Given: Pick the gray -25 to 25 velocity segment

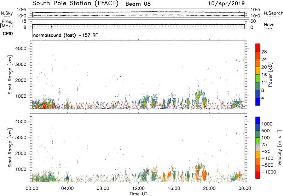Looking at the screenshot, I should click(258, 148).
